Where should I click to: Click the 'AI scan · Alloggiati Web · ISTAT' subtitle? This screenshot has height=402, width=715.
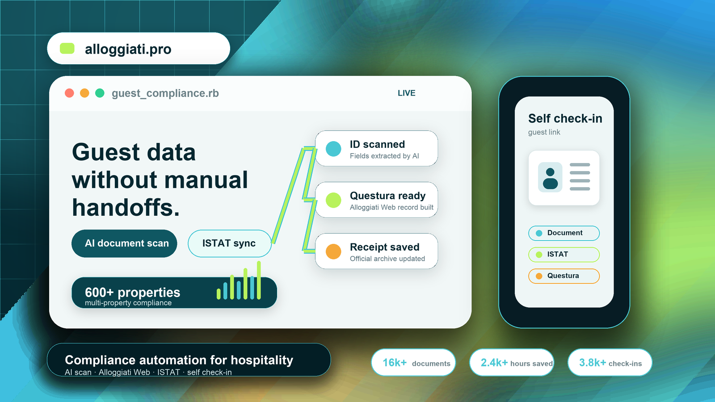tap(148, 372)
